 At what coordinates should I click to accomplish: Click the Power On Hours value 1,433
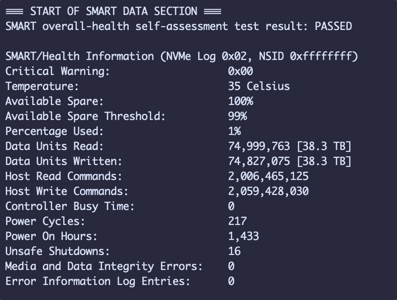(243, 236)
